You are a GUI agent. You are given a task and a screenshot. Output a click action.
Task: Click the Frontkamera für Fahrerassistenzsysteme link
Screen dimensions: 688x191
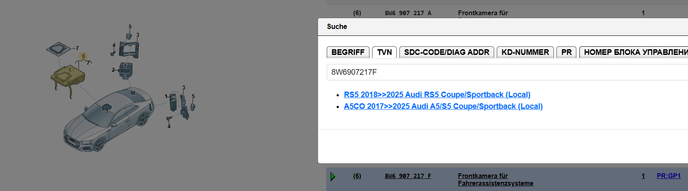(x=495, y=179)
